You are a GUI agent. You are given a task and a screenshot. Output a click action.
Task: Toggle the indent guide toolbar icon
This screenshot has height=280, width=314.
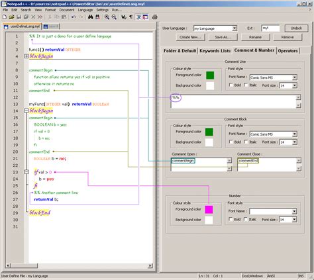click(138, 17)
